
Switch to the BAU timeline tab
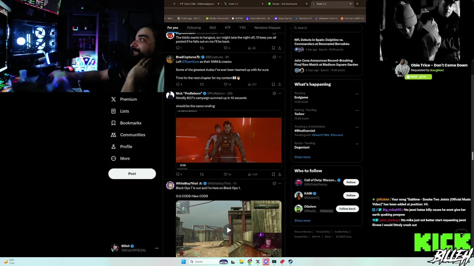[213, 28]
